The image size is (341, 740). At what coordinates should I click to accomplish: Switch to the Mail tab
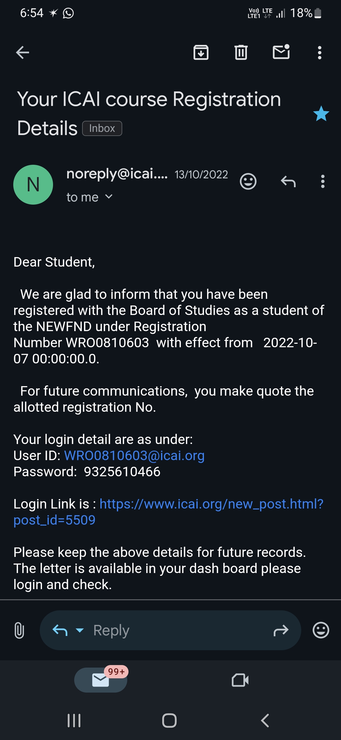[x=101, y=680]
